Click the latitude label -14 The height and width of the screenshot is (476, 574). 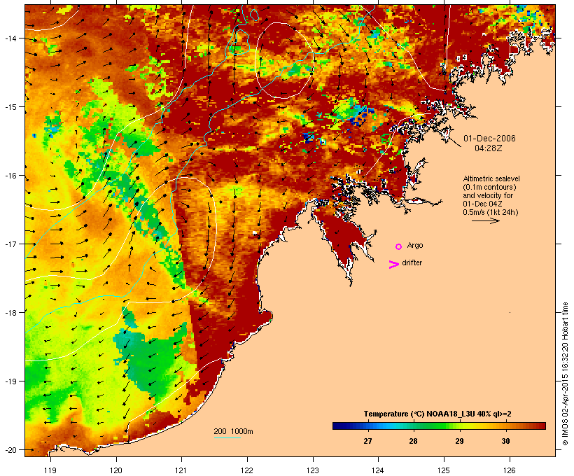(10, 38)
